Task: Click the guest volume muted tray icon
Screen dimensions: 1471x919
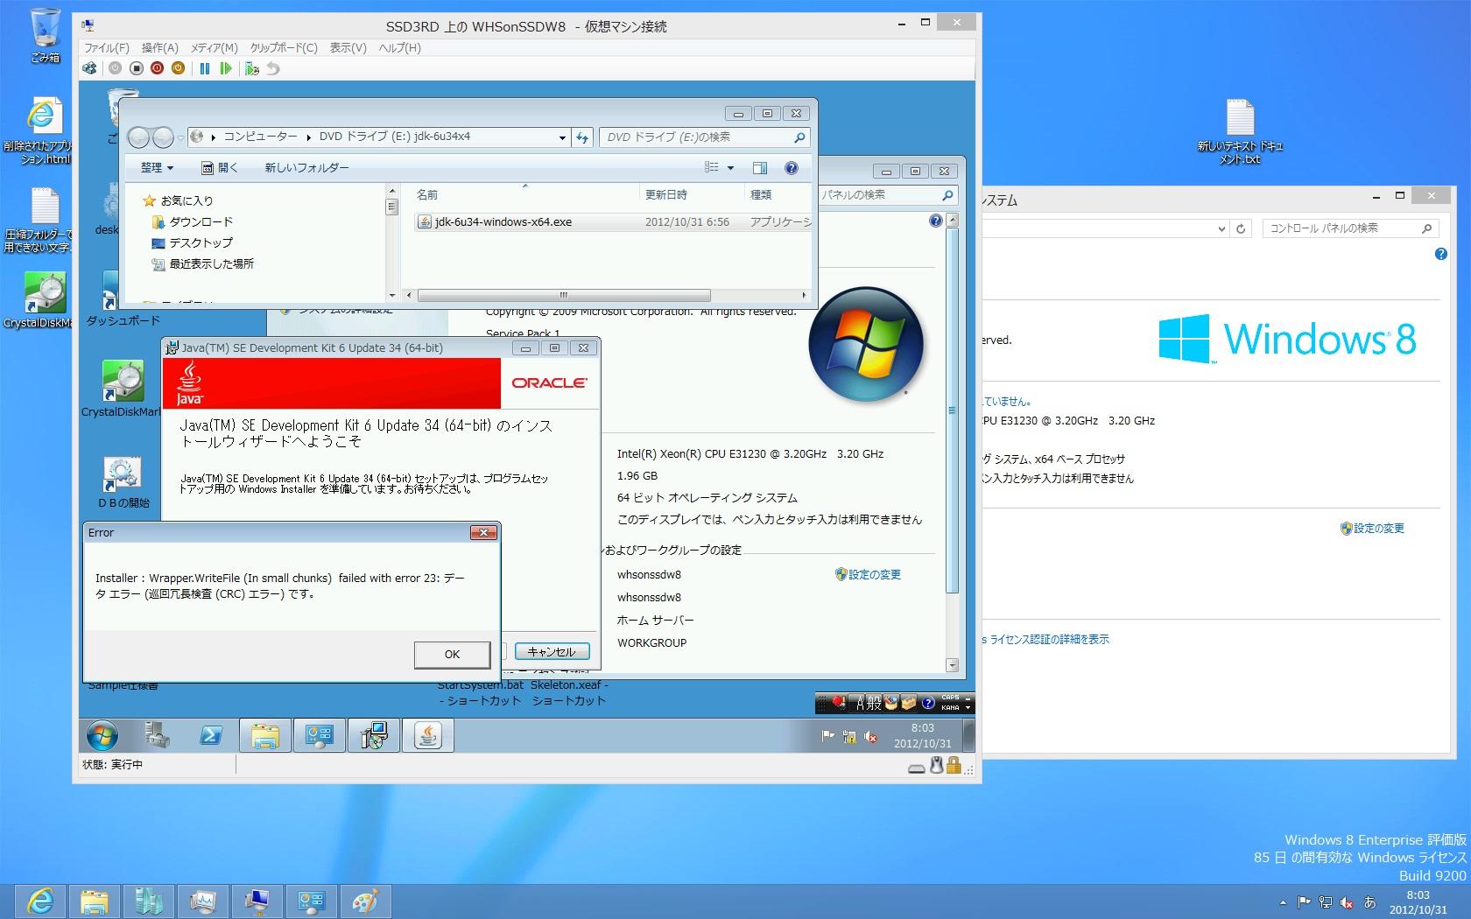Action: [870, 737]
